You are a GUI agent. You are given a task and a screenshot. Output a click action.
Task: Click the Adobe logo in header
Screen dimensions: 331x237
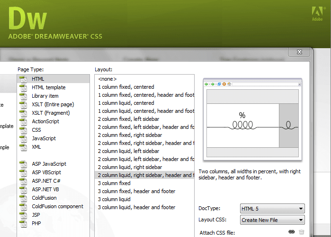[x=317, y=14]
